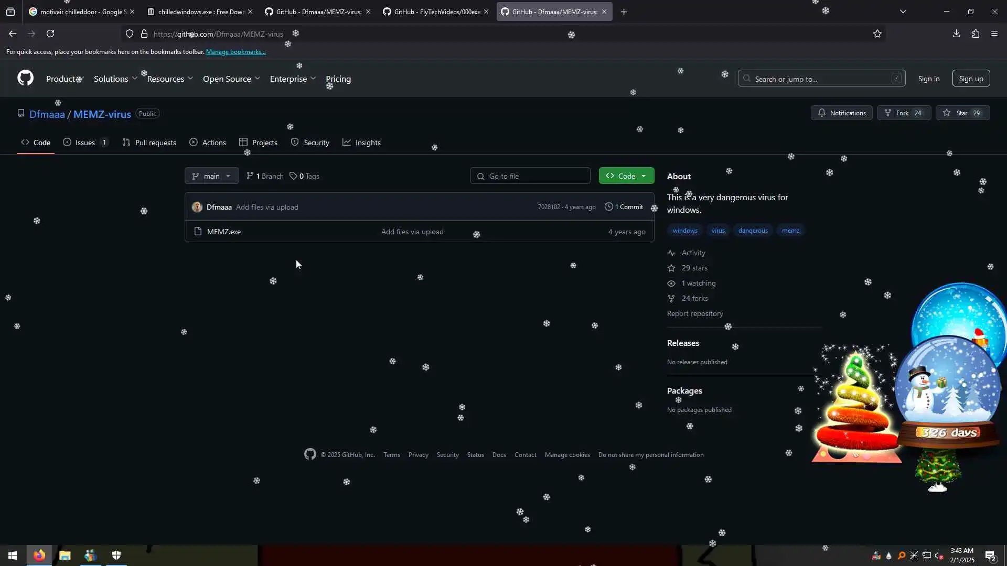Open the extensions puzzle icon
This screenshot has height=566, width=1007.
click(x=976, y=34)
